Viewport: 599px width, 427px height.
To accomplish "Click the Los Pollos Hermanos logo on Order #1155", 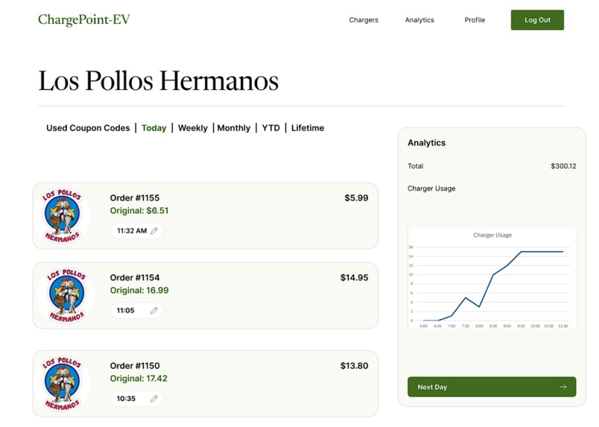I will click(x=62, y=215).
